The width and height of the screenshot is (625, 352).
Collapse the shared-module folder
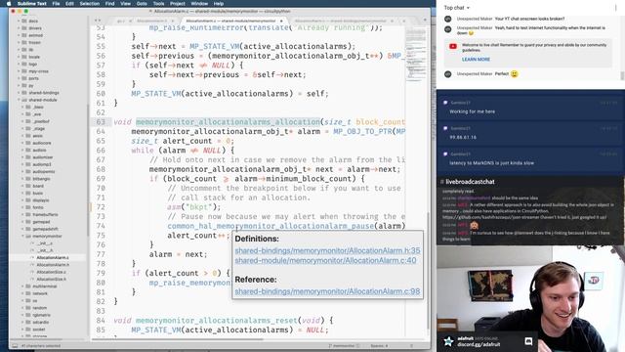click(19, 100)
